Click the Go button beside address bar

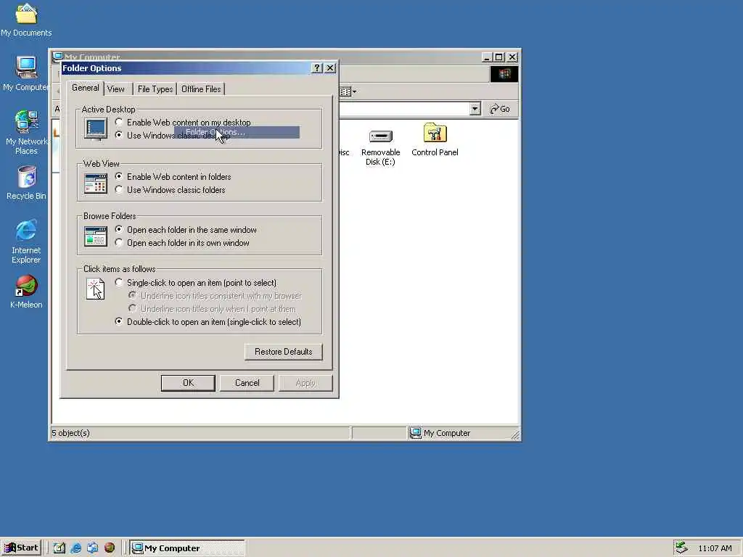[x=500, y=109]
